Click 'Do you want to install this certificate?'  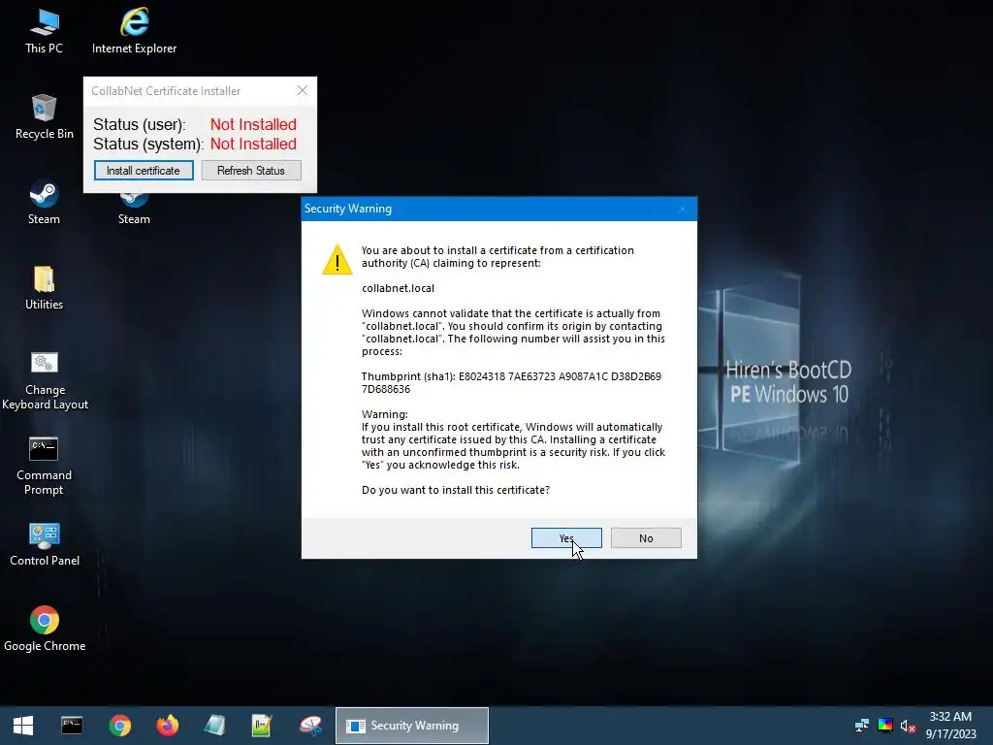click(456, 490)
